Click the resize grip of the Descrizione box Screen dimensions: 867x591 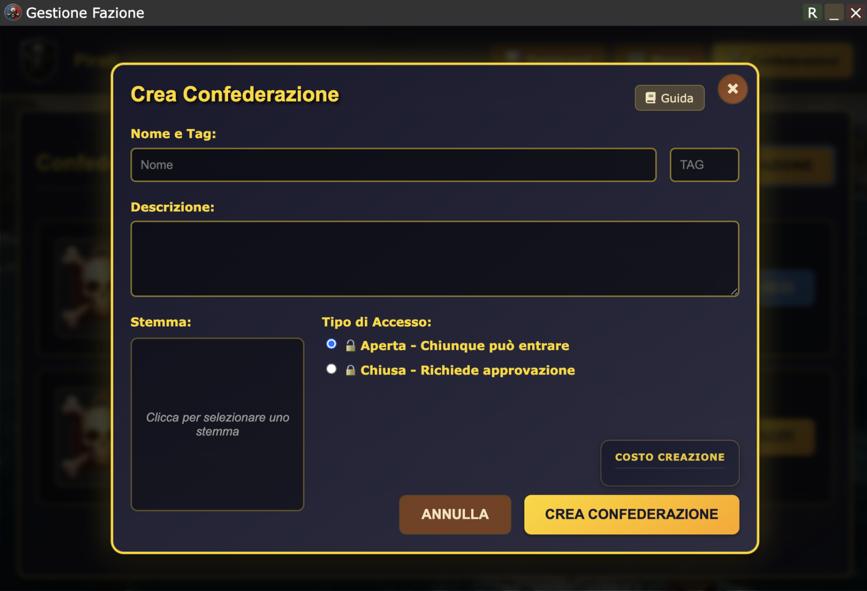point(735,292)
